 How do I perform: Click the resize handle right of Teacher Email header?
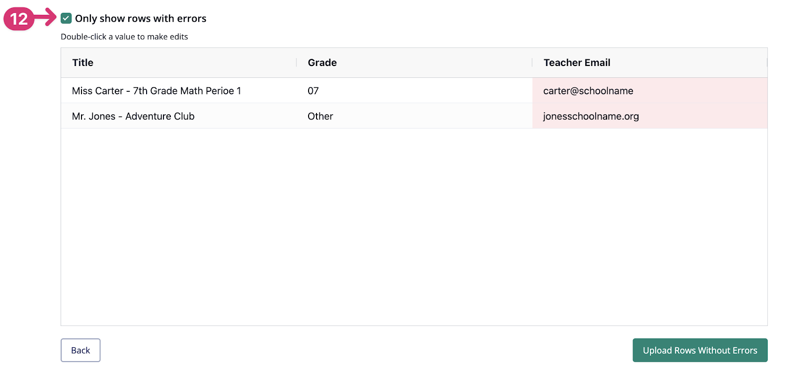(767, 63)
